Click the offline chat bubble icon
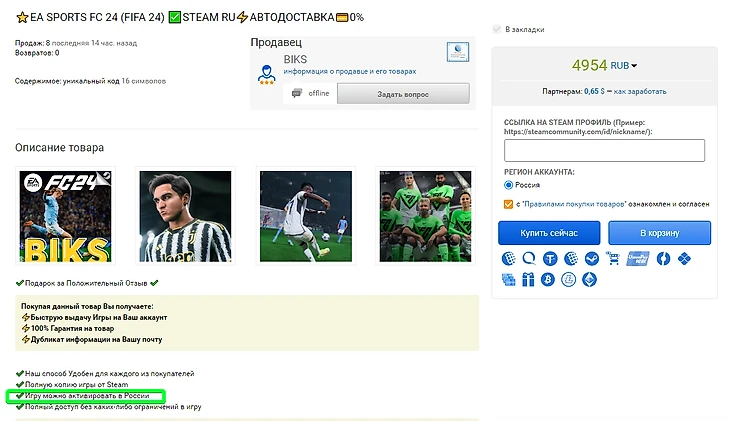Viewport: 729px width, 421px height. (297, 93)
